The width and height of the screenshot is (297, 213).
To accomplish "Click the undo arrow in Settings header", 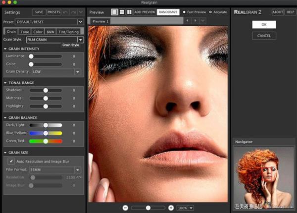I will coord(66,11).
